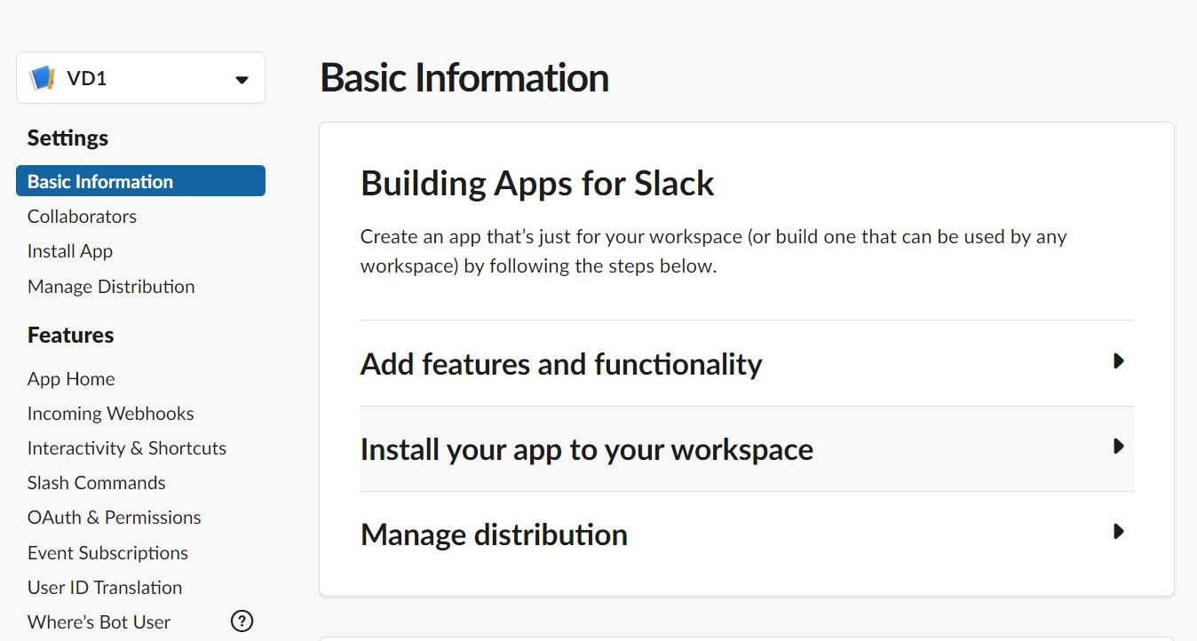Click the help question mark icon

click(x=242, y=621)
